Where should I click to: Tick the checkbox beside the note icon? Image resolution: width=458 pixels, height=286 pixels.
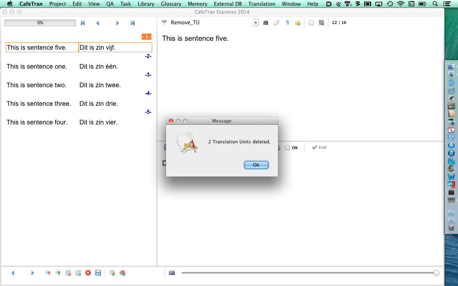[x=311, y=23]
